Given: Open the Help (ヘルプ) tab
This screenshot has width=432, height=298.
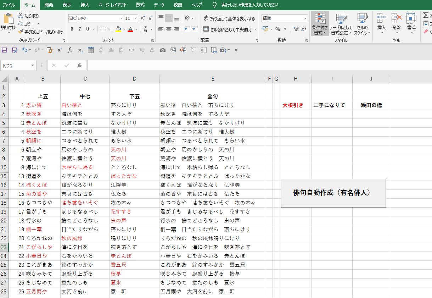Looking at the screenshot, I should click(197, 5).
